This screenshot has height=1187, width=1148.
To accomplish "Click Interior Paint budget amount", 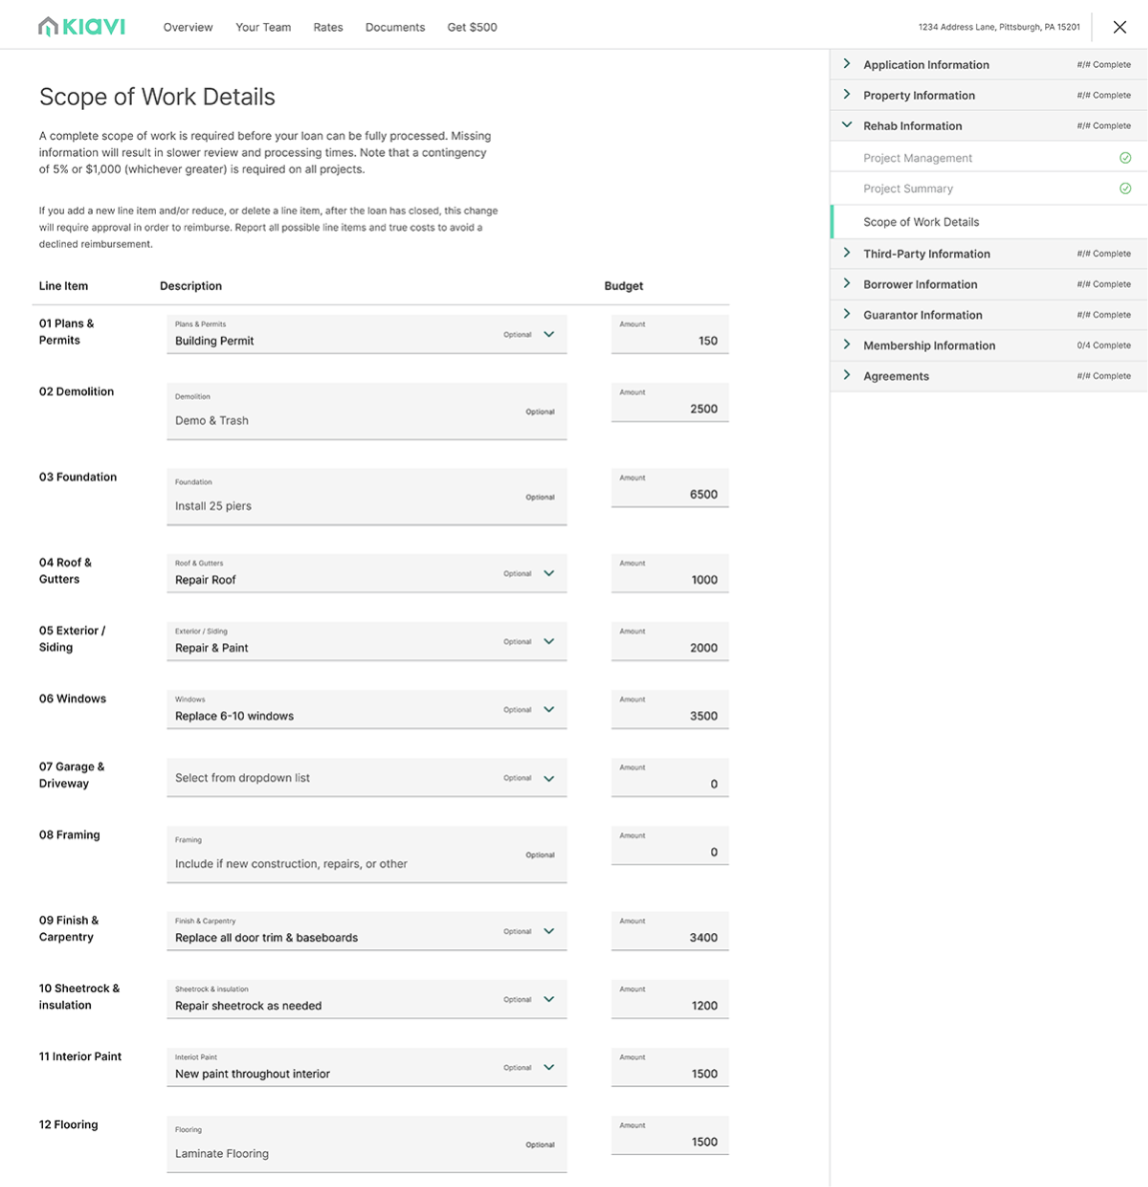I will coord(669,1067).
